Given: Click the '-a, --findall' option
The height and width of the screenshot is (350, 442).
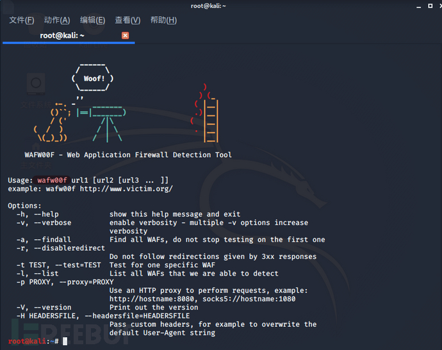Looking at the screenshot, I should [44, 240].
